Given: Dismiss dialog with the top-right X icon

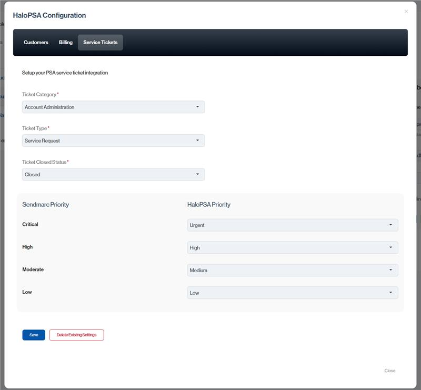Looking at the screenshot, I should tap(406, 11).
